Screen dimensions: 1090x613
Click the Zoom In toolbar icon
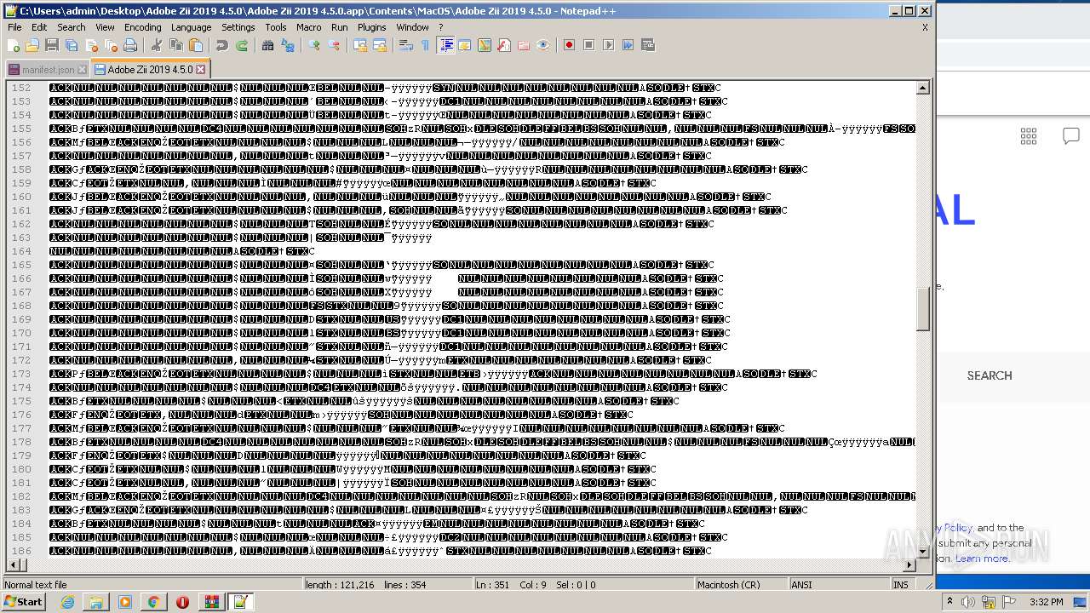pyautogui.click(x=313, y=45)
